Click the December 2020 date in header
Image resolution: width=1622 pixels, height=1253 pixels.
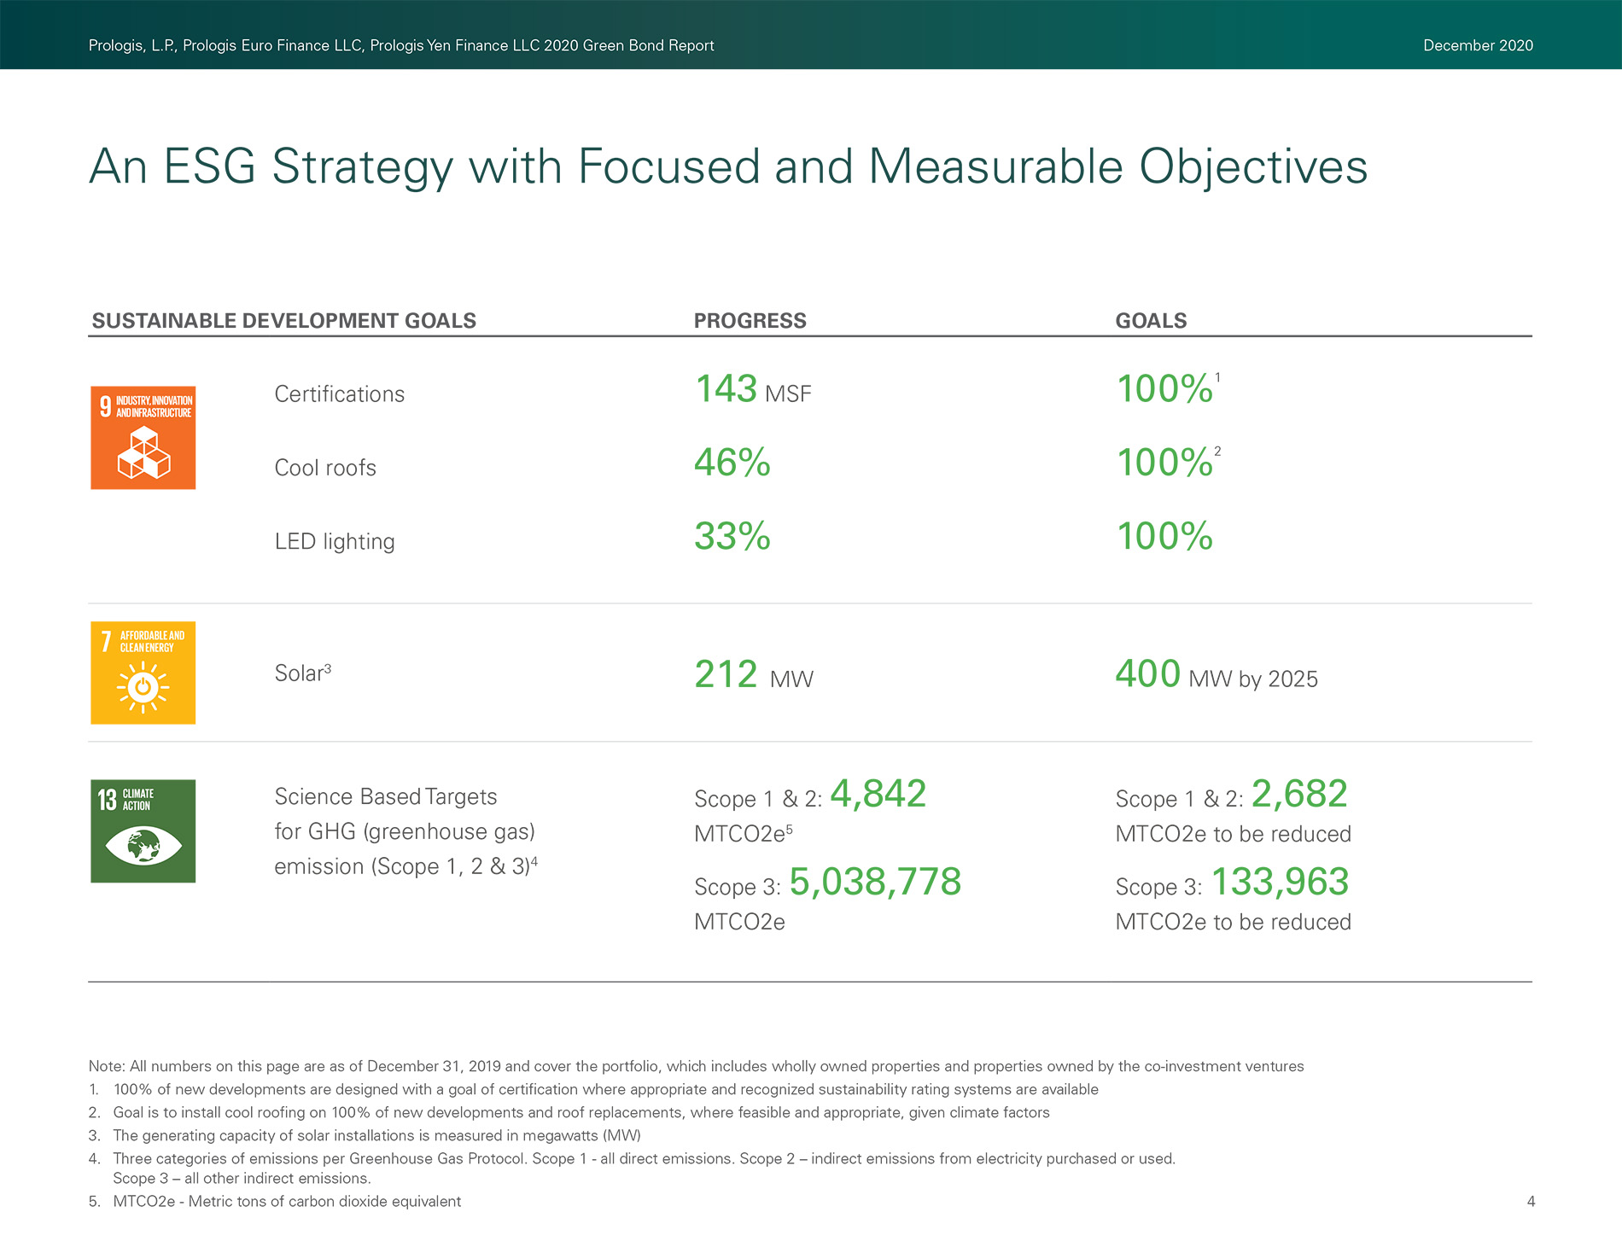tap(1477, 45)
